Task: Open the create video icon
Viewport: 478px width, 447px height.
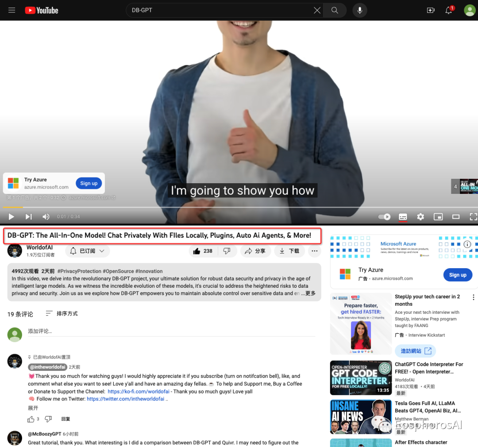Action: click(x=431, y=10)
